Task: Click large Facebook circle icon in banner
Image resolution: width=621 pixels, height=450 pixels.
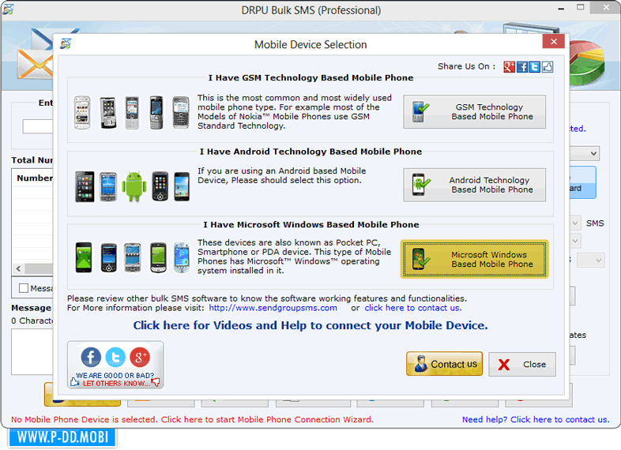Action: (91, 357)
